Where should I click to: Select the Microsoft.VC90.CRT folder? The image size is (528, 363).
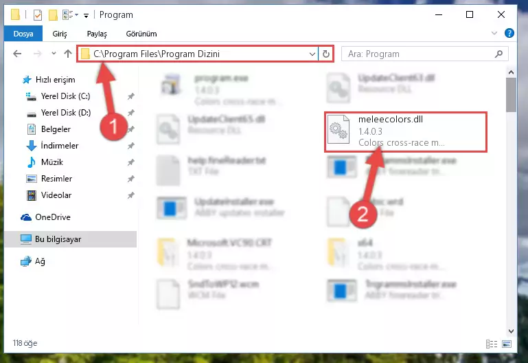(x=216, y=254)
